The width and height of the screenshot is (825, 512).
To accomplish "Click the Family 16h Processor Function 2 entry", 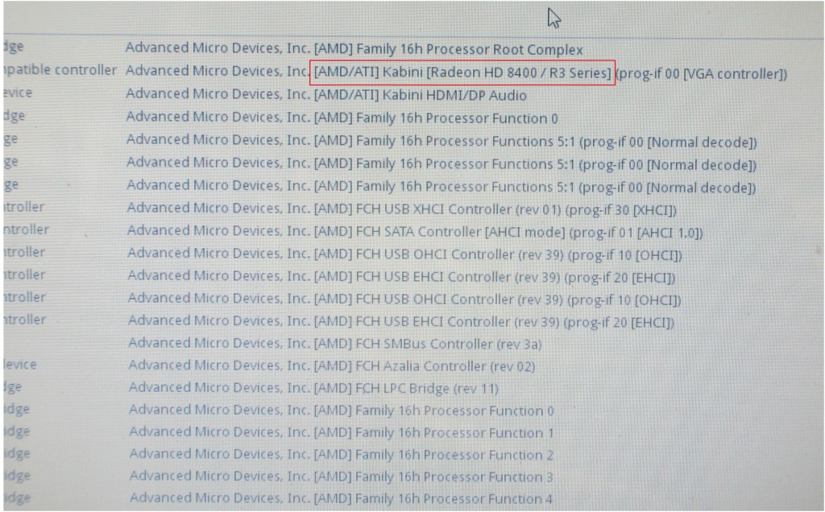I will coord(342,455).
